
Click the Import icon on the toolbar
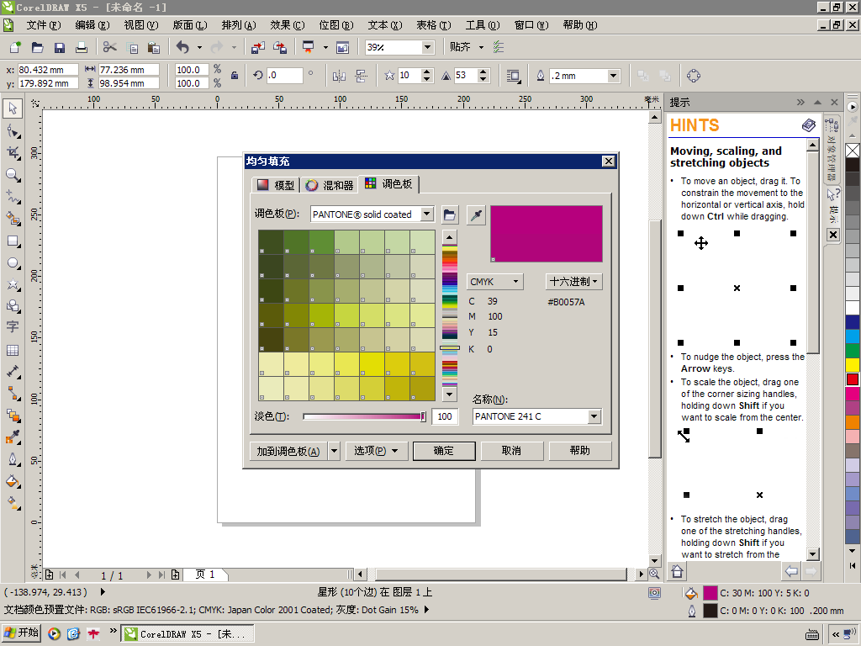257,47
